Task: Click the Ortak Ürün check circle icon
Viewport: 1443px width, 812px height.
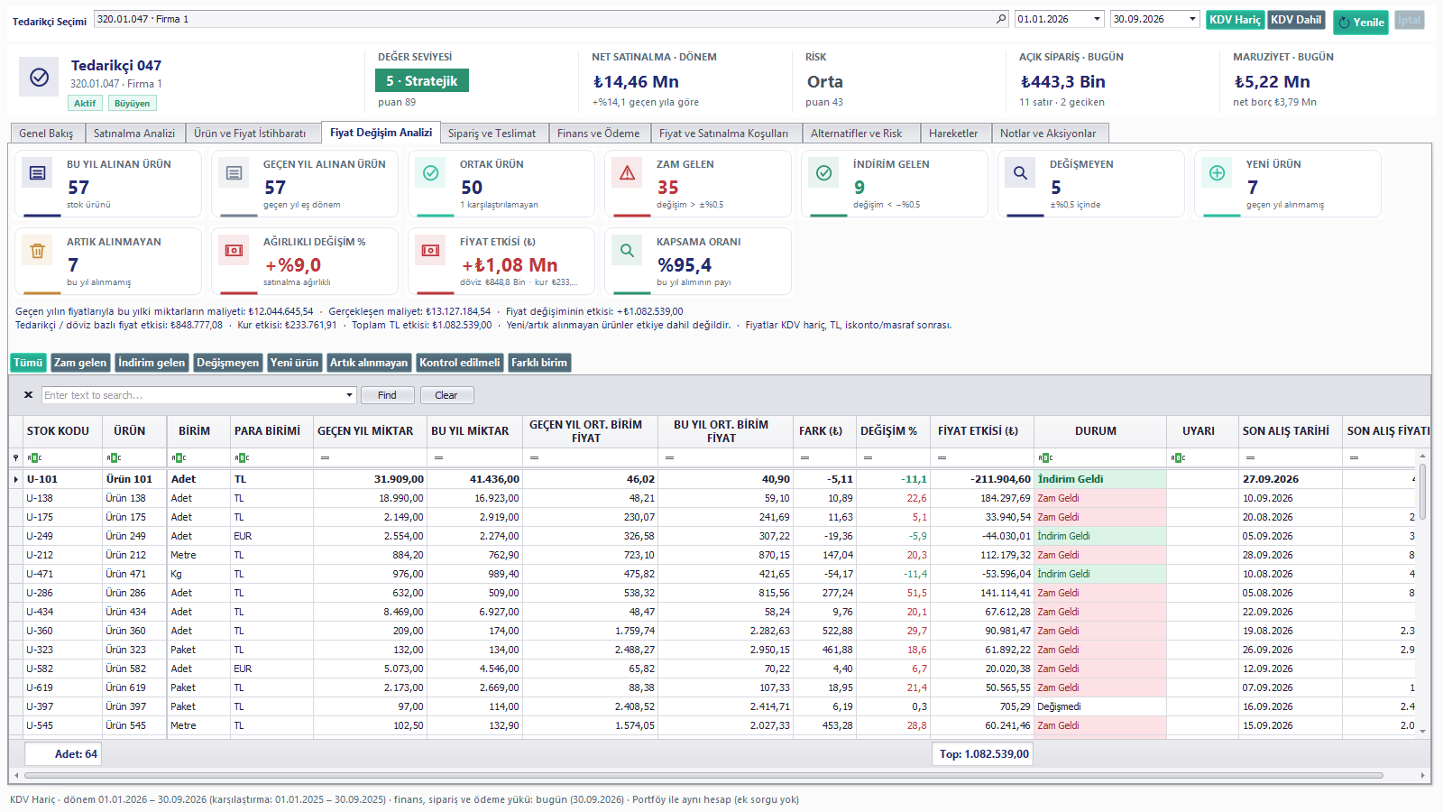Action: pos(430,173)
